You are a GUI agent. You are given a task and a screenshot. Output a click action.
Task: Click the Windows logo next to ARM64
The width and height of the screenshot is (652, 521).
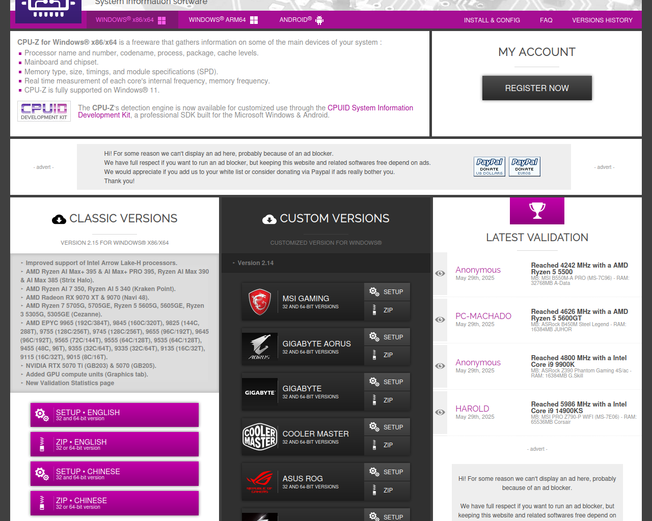254,20
